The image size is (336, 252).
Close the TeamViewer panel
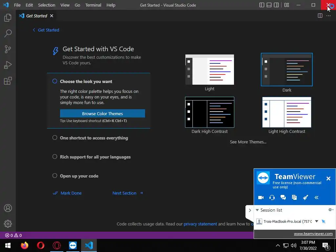pos(328,178)
